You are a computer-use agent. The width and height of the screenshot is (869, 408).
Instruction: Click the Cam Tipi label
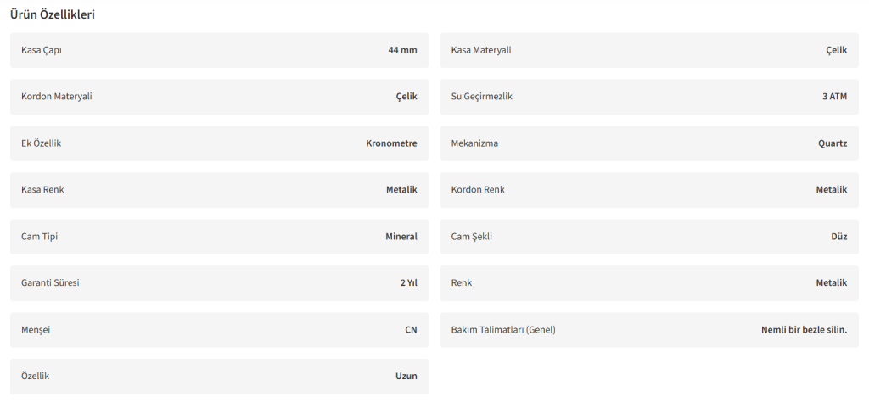pos(40,237)
